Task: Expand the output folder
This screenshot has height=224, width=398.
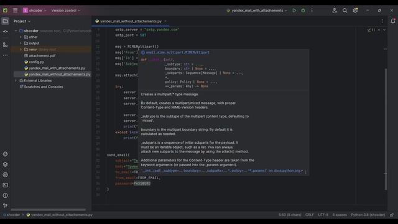Action: (x=21, y=43)
